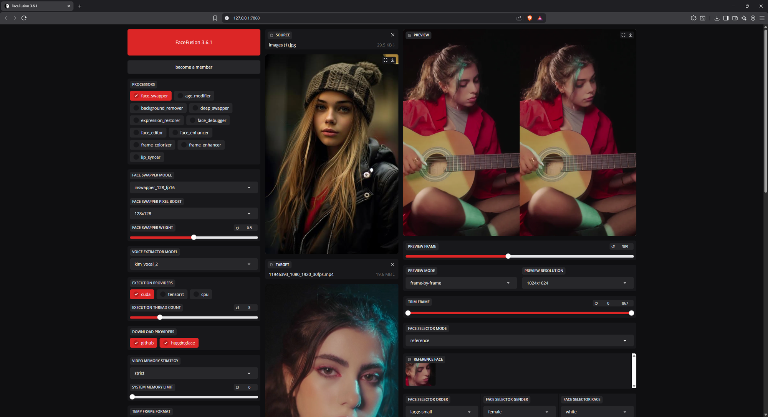Bookmark the current page

click(215, 18)
